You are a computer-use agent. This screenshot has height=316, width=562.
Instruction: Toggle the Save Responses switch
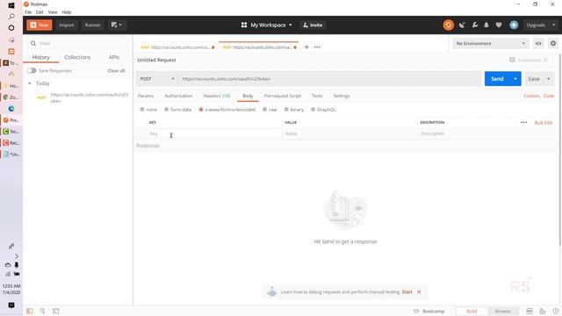32,70
